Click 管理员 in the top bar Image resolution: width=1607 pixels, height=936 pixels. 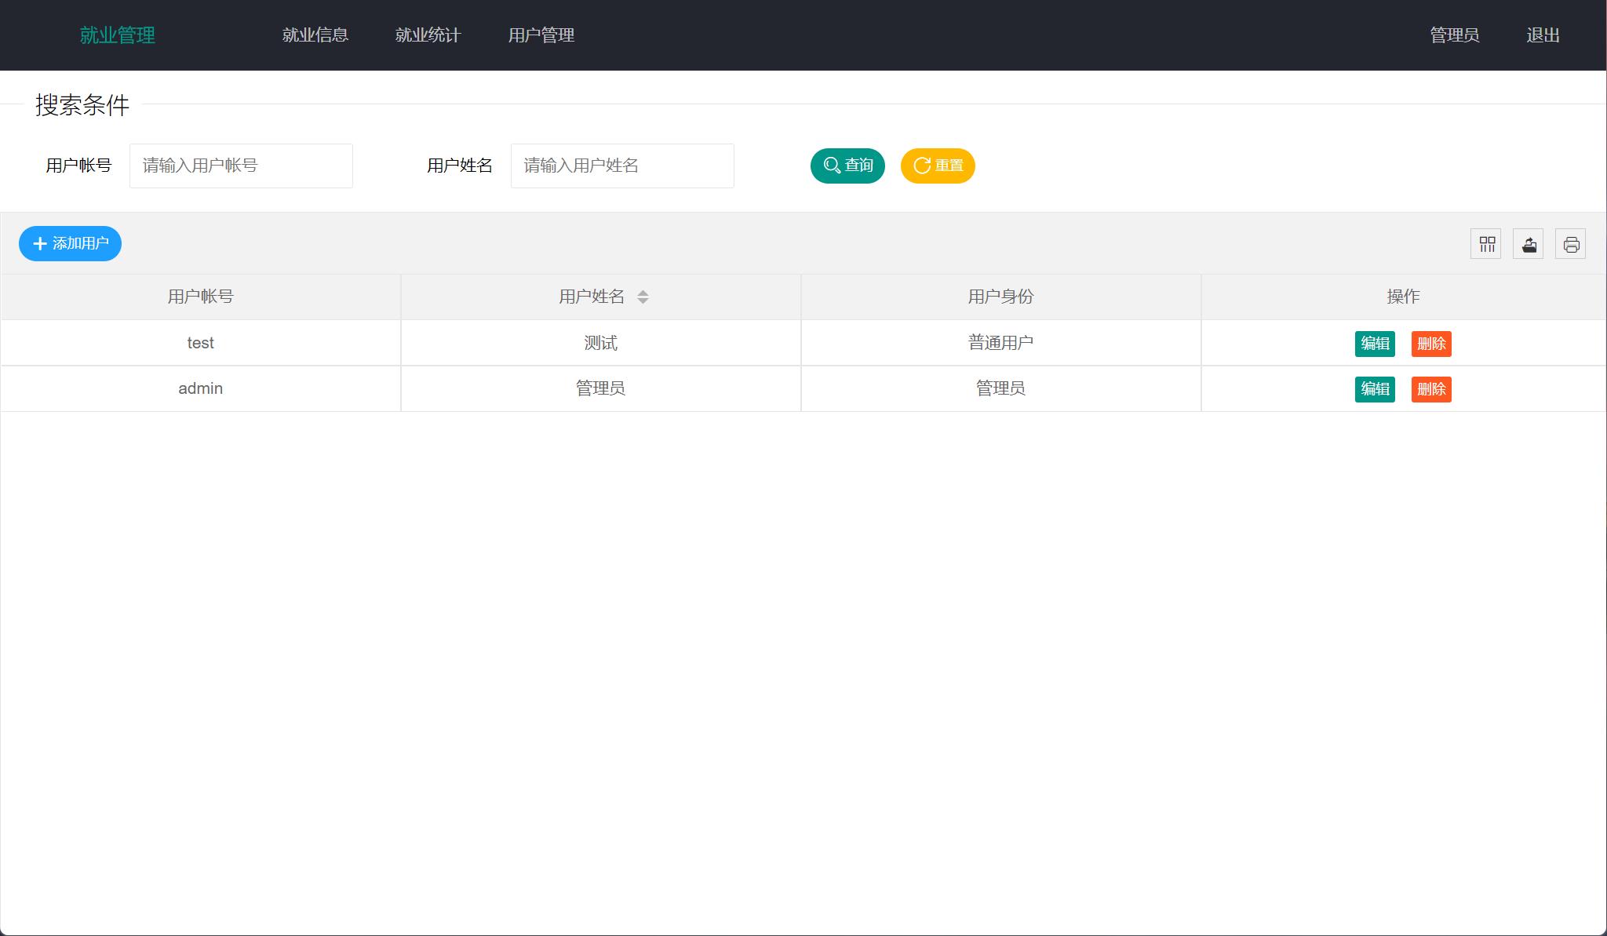1453,35
